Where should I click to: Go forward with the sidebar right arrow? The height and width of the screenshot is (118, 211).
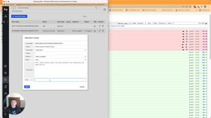pos(7,22)
